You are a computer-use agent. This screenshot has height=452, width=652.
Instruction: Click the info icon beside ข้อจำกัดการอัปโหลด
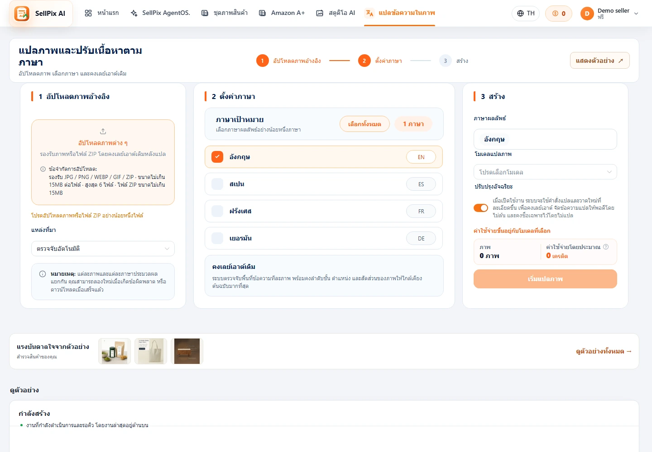point(43,169)
